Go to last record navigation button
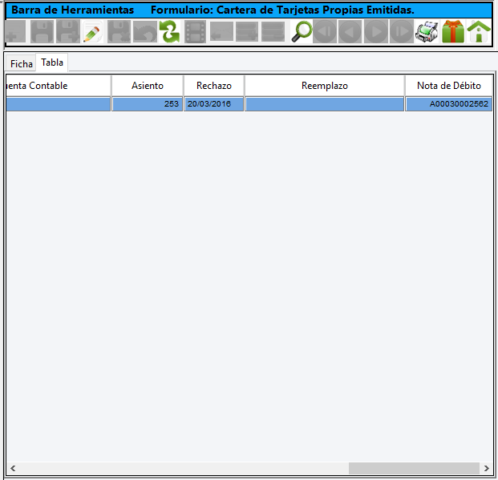Image resolution: width=498 pixels, height=480 pixels. coord(401,32)
